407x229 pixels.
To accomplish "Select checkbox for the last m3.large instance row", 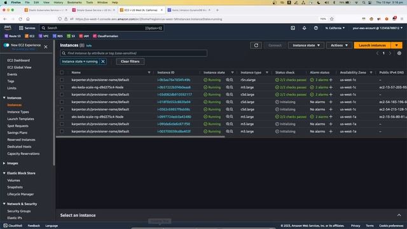I will [x=62, y=132].
